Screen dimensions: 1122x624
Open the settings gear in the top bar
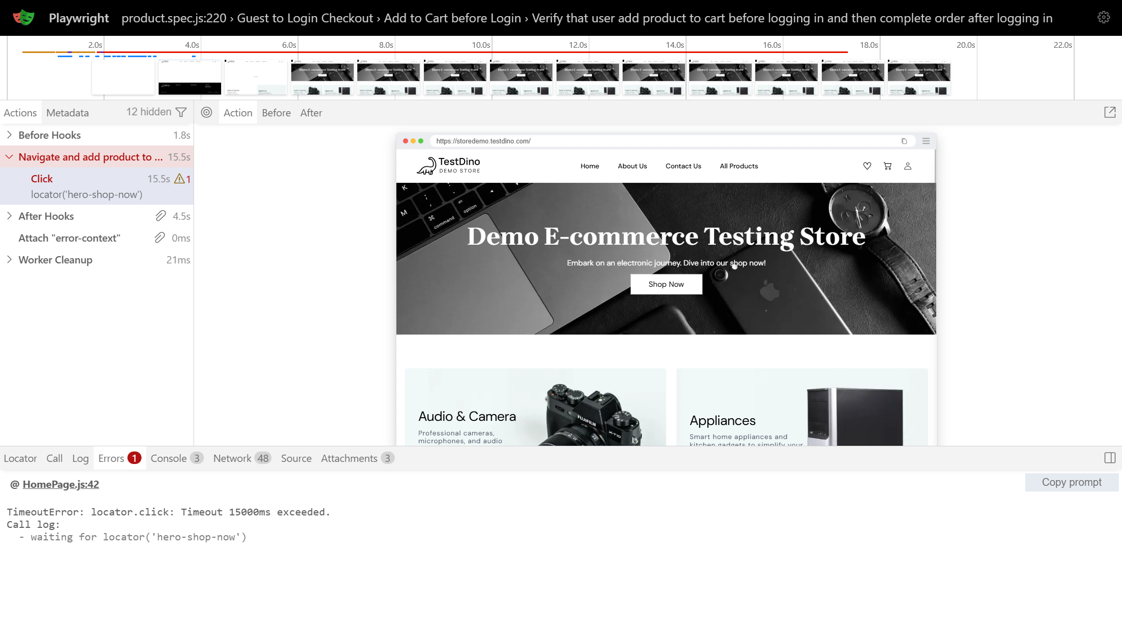pyautogui.click(x=1104, y=17)
